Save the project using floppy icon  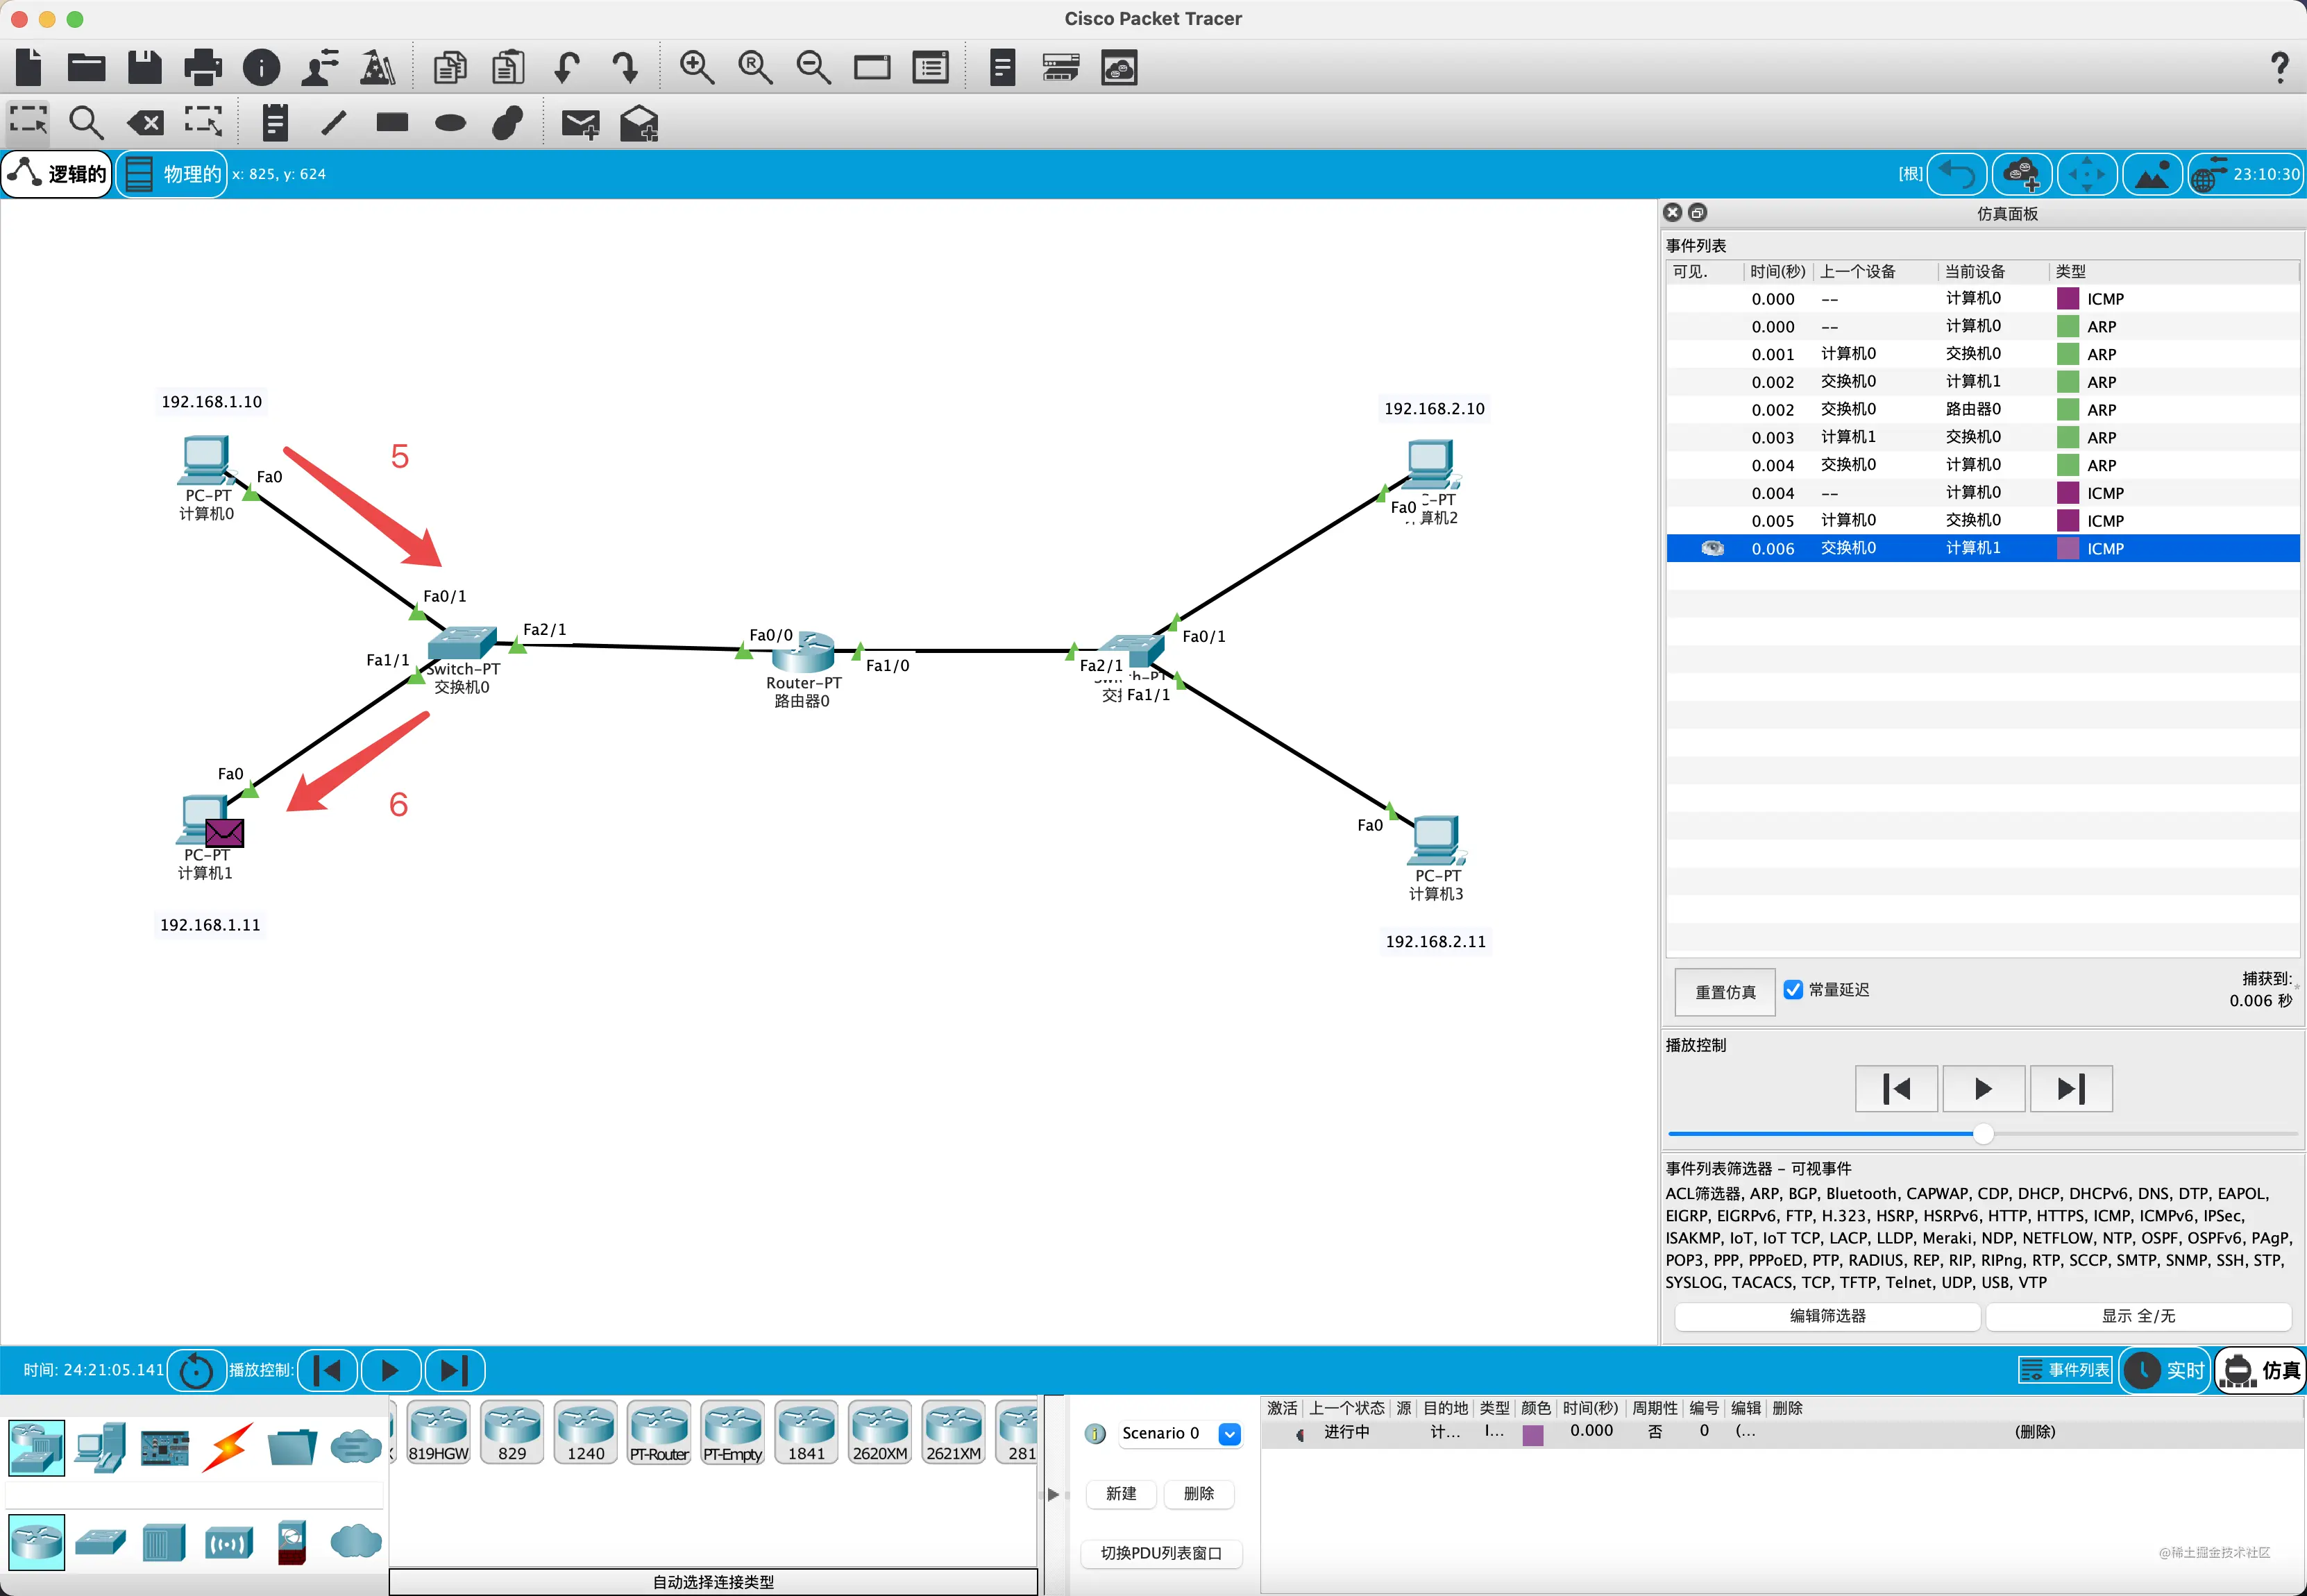pos(144,67)
